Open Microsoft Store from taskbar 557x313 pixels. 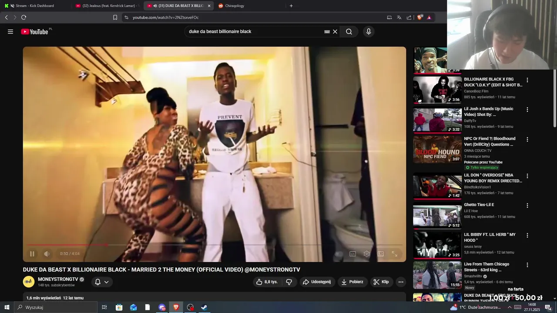119,307
